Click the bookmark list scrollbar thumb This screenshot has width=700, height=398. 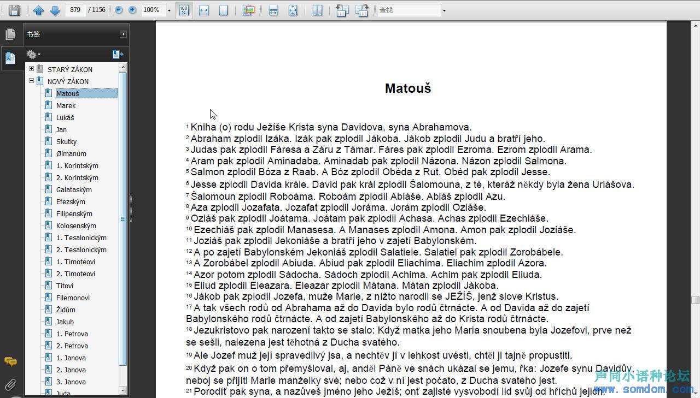click(123, 218)
